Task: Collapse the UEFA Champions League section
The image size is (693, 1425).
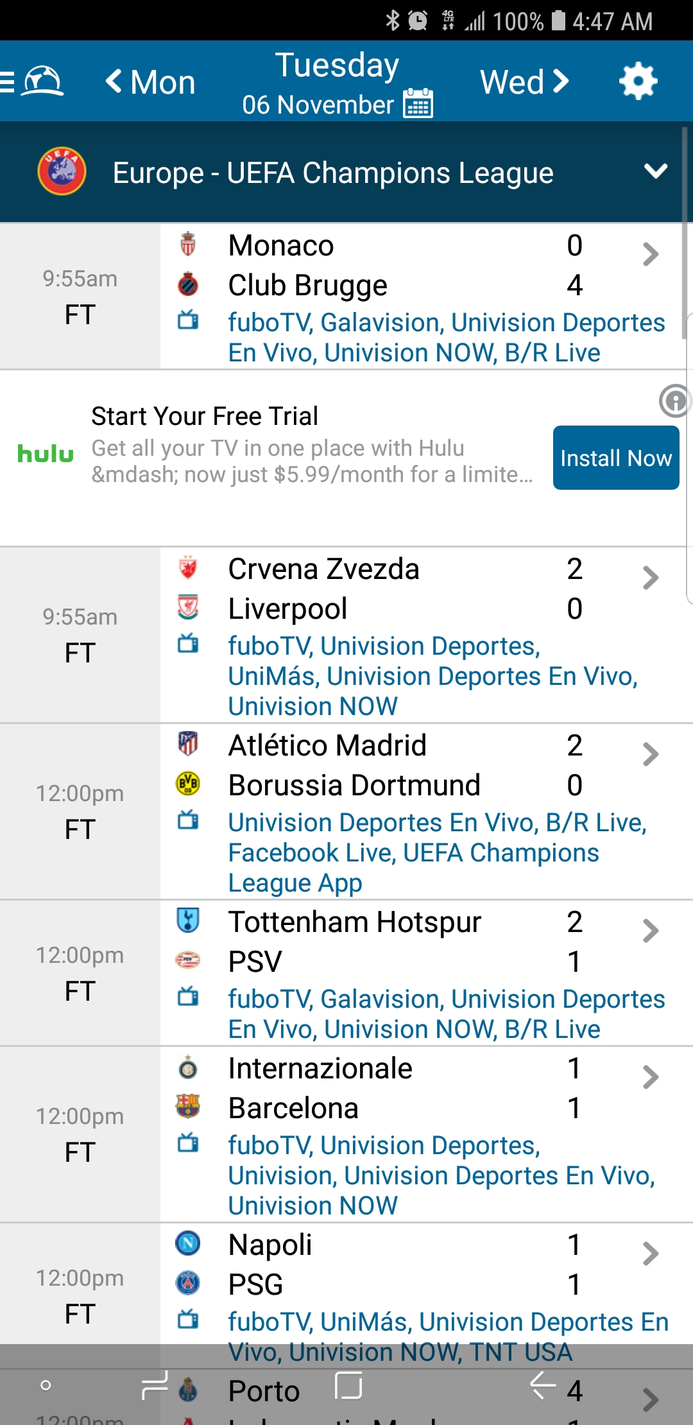Action: 655,171
